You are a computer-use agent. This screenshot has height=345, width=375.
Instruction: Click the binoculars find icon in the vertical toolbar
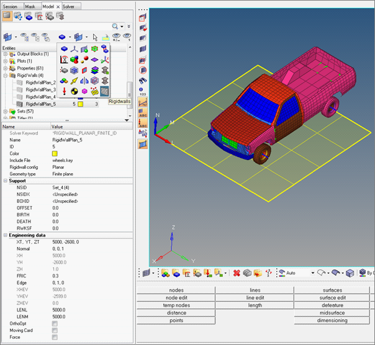pos(143,81)
